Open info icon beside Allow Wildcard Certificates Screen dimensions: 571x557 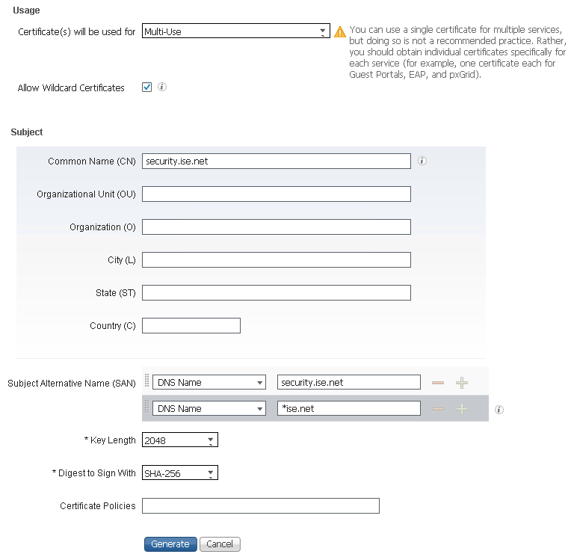pos(162,87)
